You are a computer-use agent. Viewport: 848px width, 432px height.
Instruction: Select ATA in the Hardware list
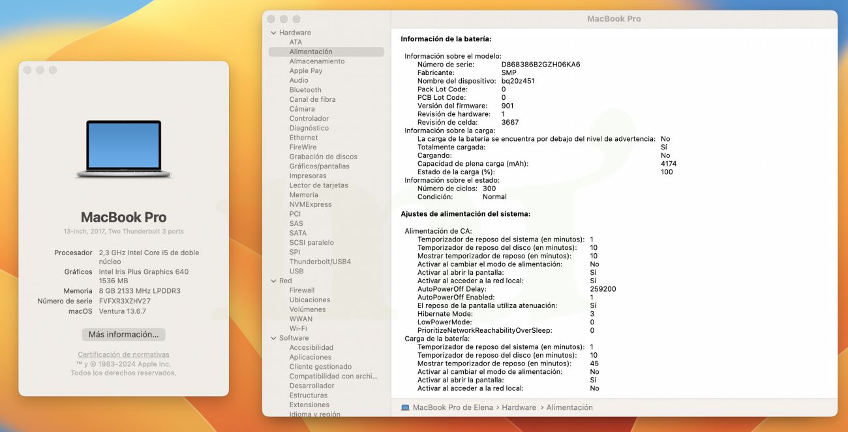(295, 42)
